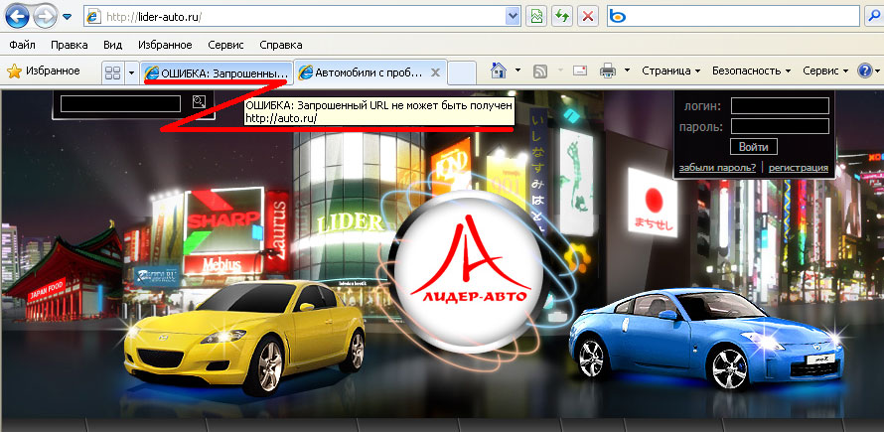
Task: Open the Файл menu
Action: pyautogui.click(x=23, y=45)
